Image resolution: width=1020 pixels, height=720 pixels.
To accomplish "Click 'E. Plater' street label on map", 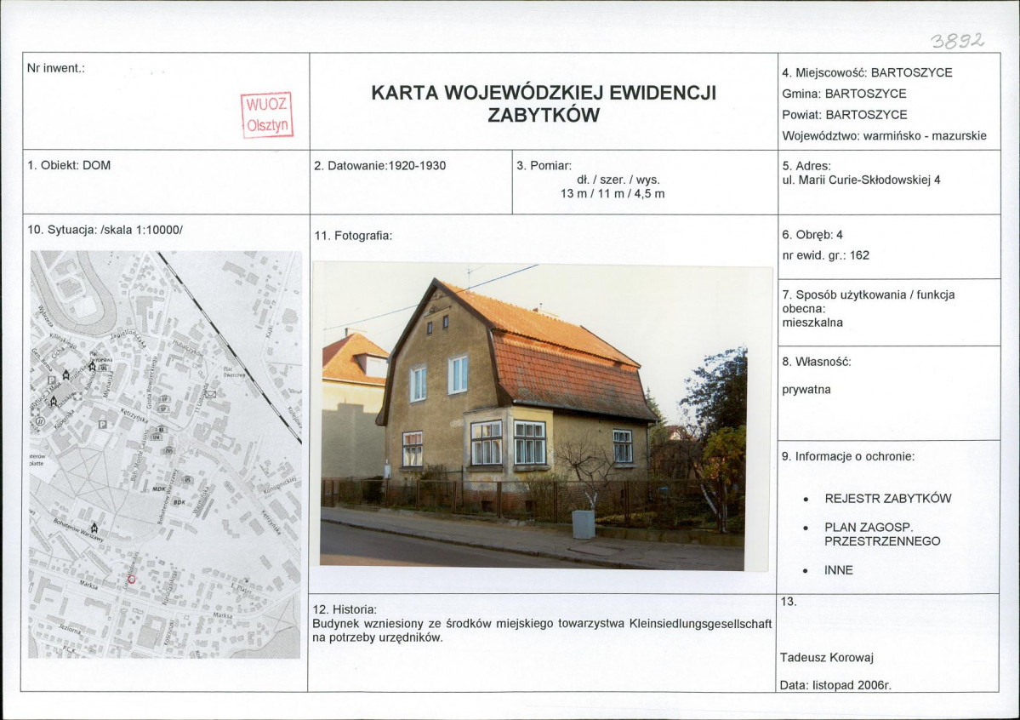I will coord(241,588).
